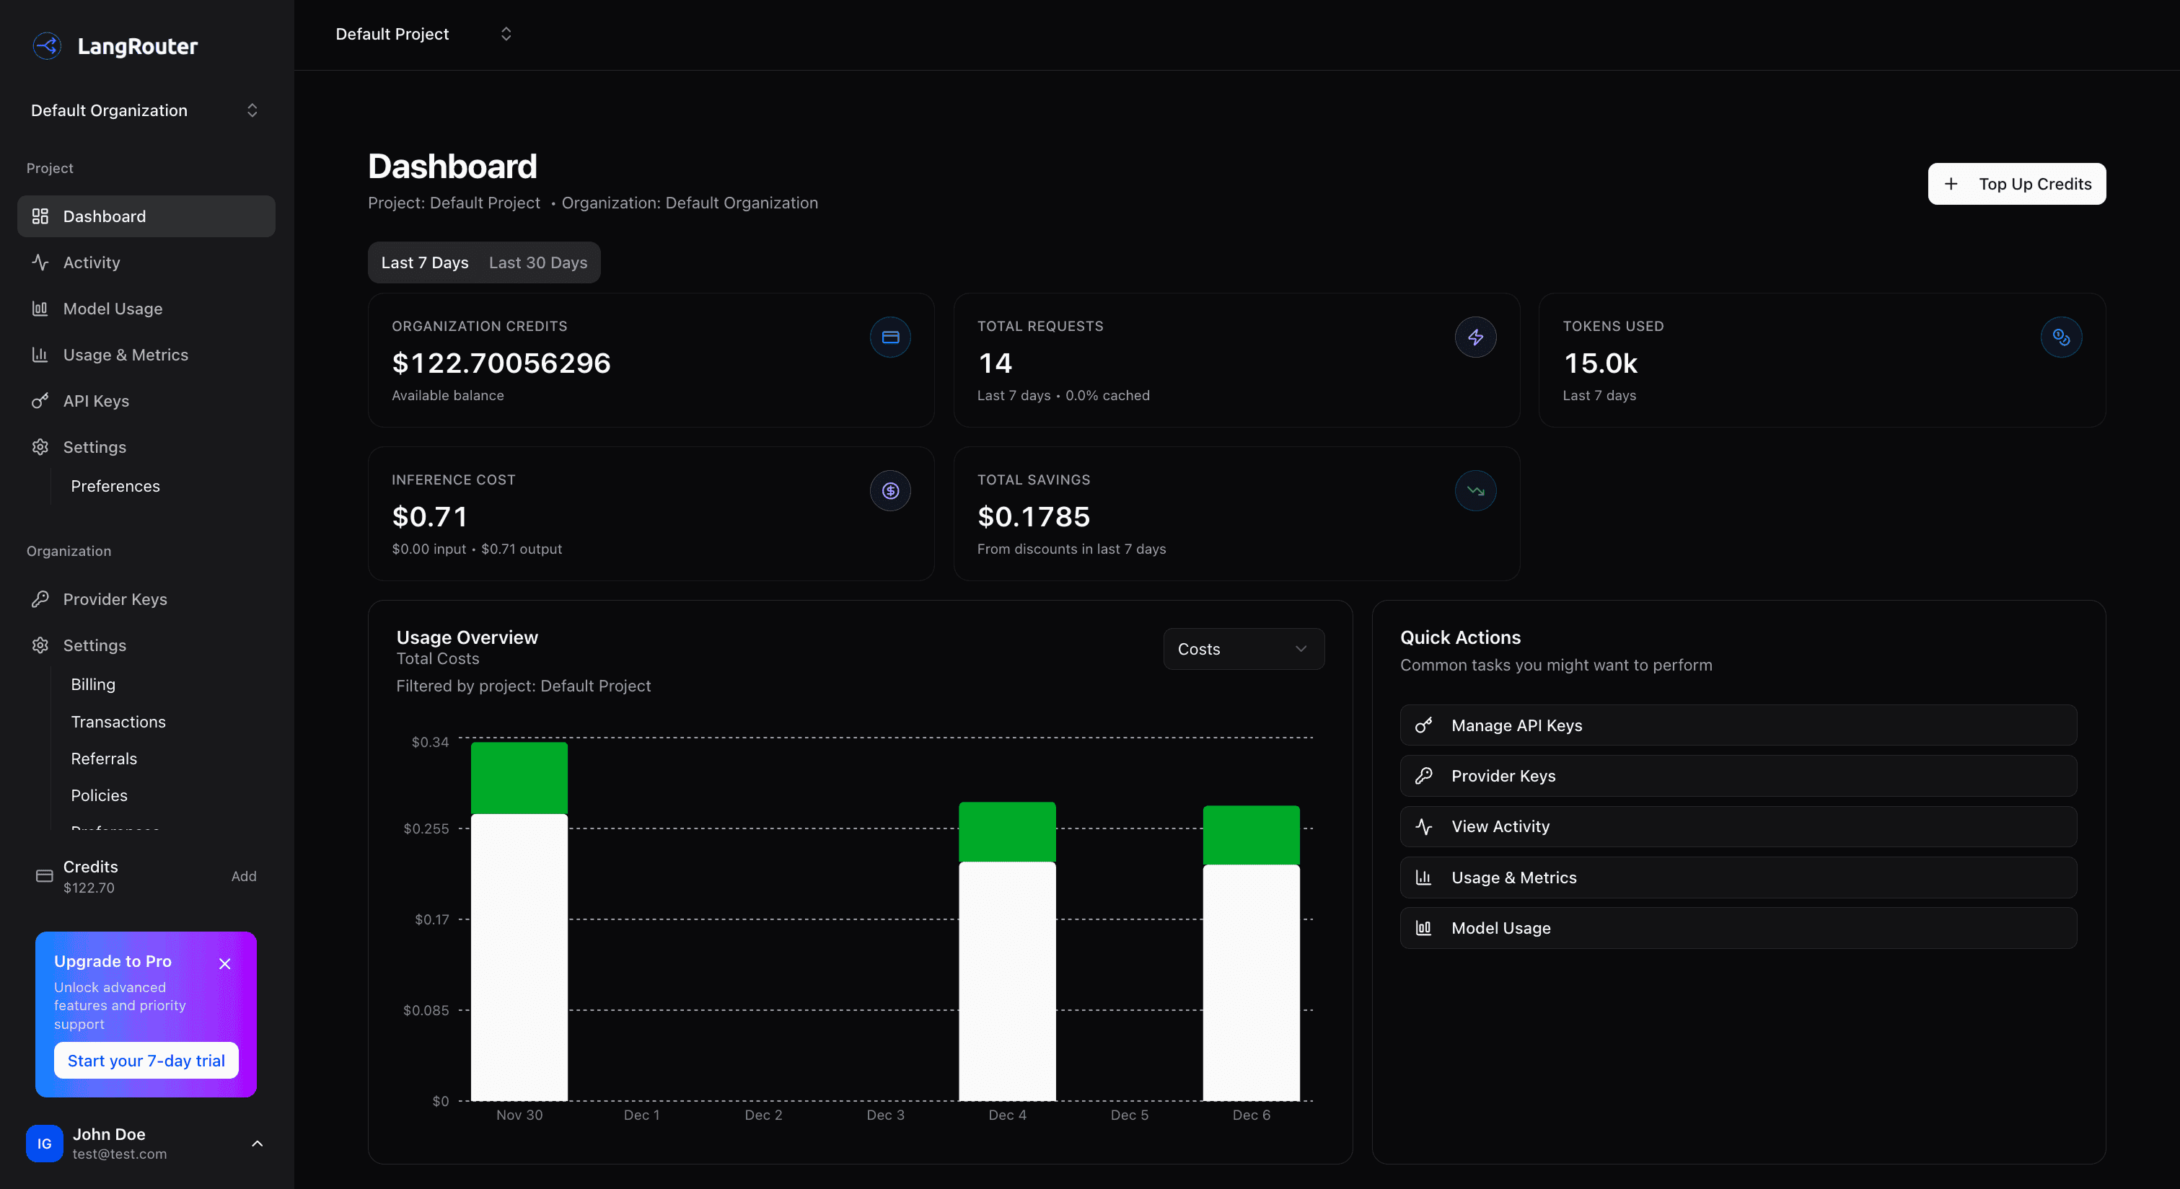
Task: Collapse the John Doe account section
Action: pyautogui.click(x=258, y=1144)
